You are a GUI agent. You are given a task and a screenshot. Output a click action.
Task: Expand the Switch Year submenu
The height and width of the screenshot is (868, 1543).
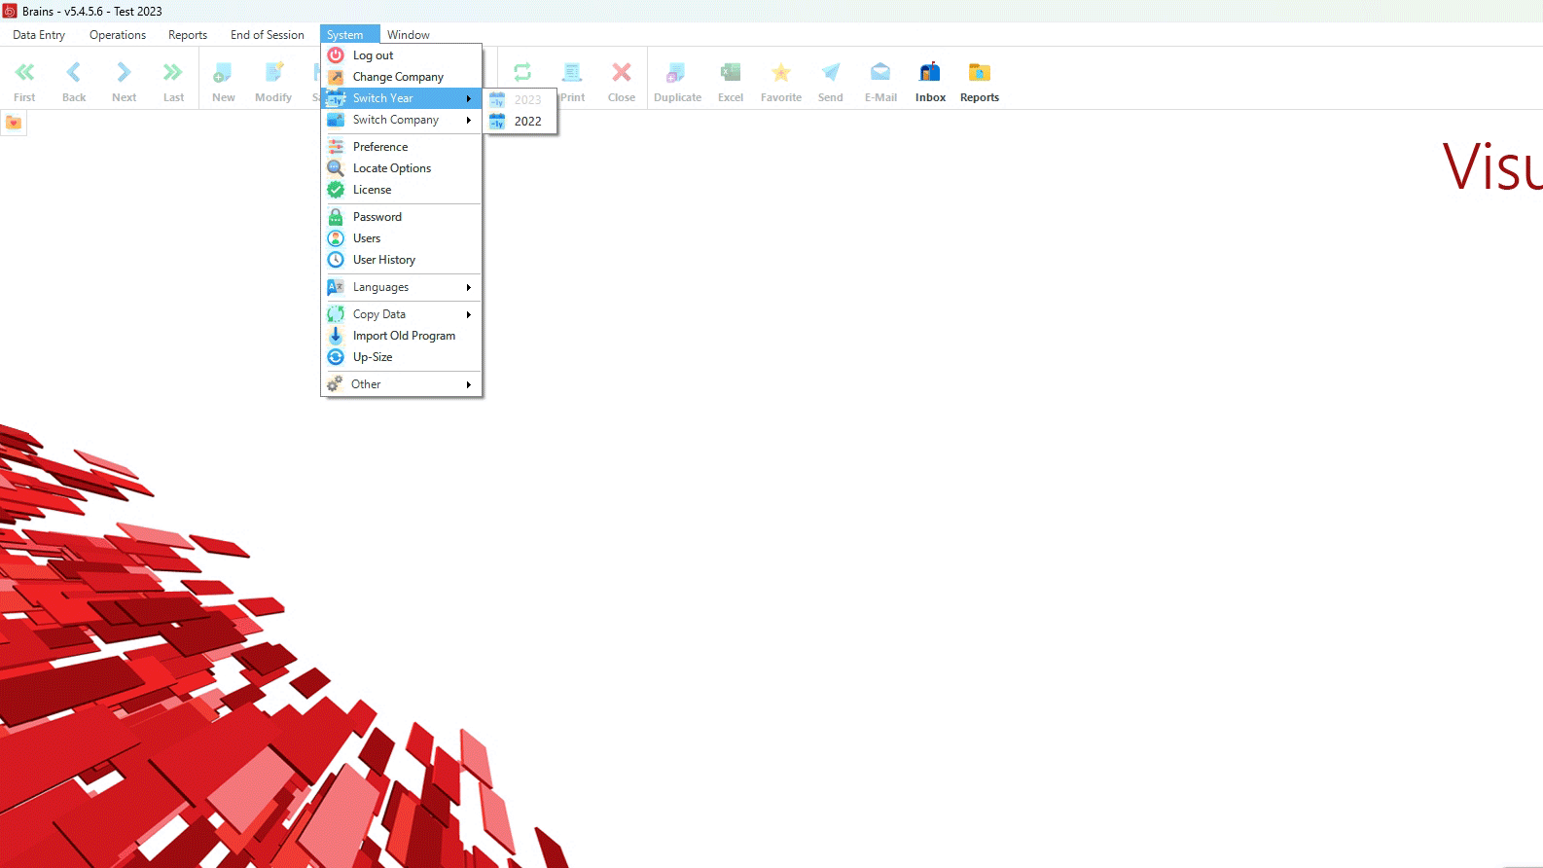coord(402,98)
